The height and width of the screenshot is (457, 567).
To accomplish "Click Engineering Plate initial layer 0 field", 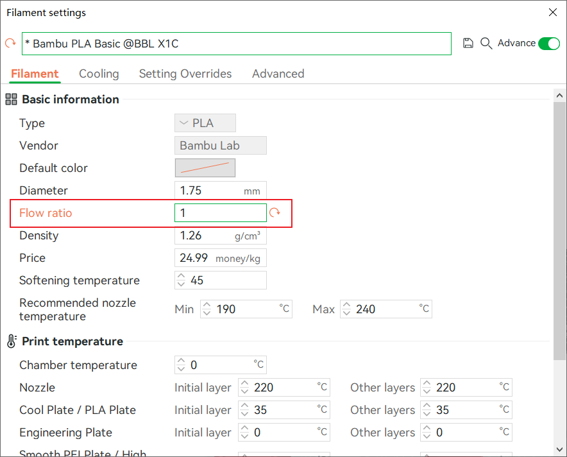I will [284, 433].
